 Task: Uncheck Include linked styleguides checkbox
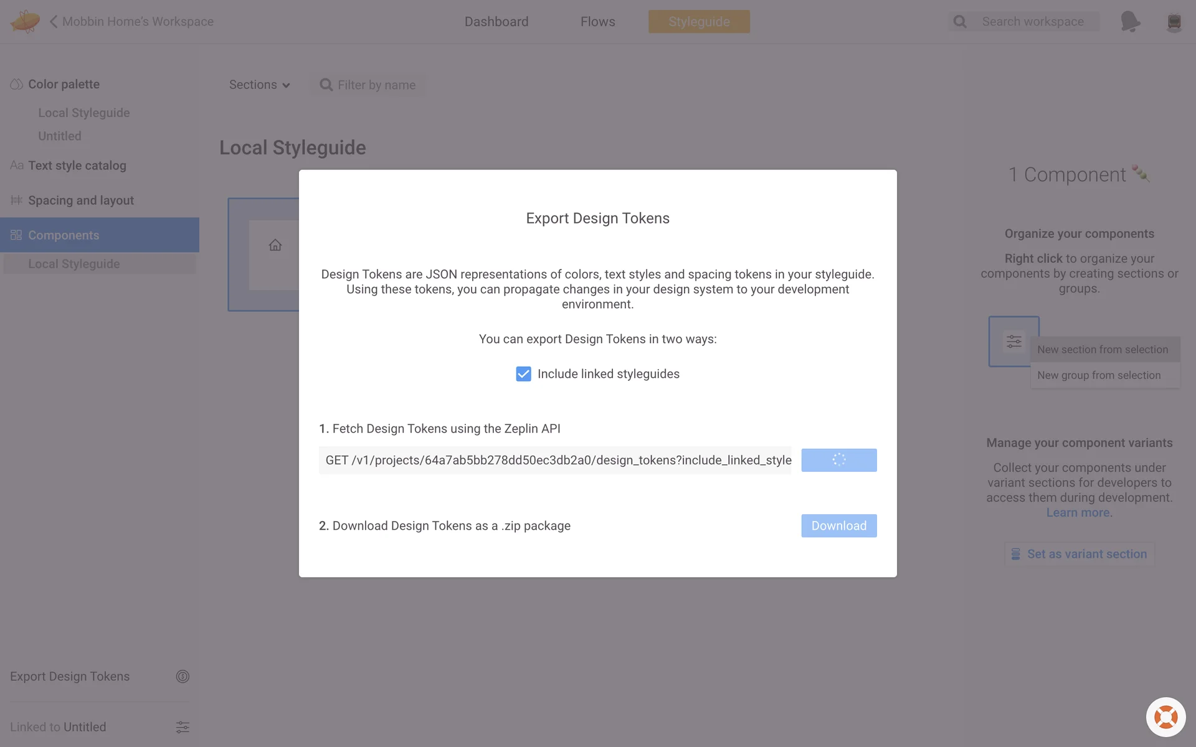tap(523, 374)
